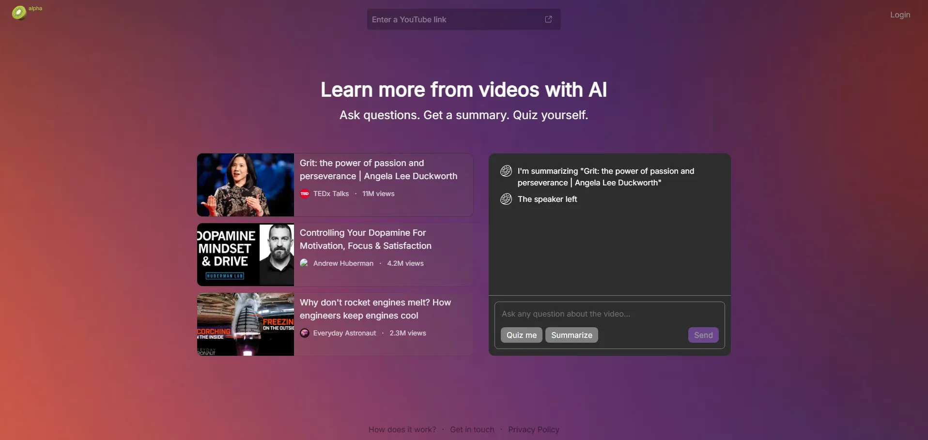Open the rocket engine video thumbnail
Viewport: 928px width, 440px height.
(246, 324)
